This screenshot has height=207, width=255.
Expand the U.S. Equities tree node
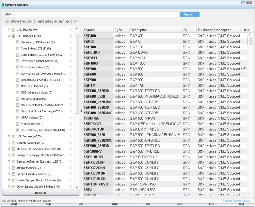click(x=9, y=30)
